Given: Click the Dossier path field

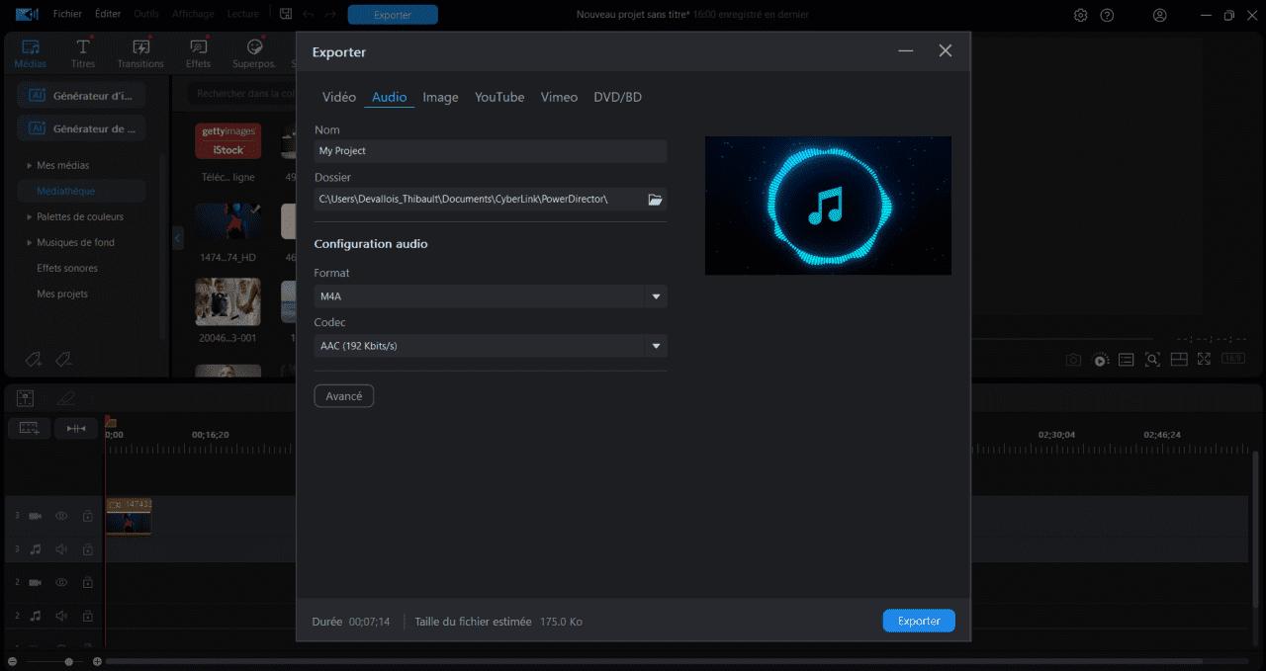Looking at the screenshot, I should (x=478, y=200).
